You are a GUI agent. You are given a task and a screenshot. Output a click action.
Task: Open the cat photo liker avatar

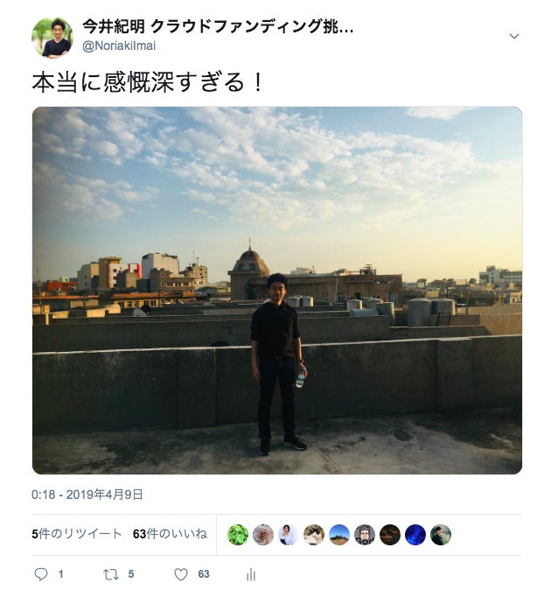pyautogui.click(x=314, y=535)
